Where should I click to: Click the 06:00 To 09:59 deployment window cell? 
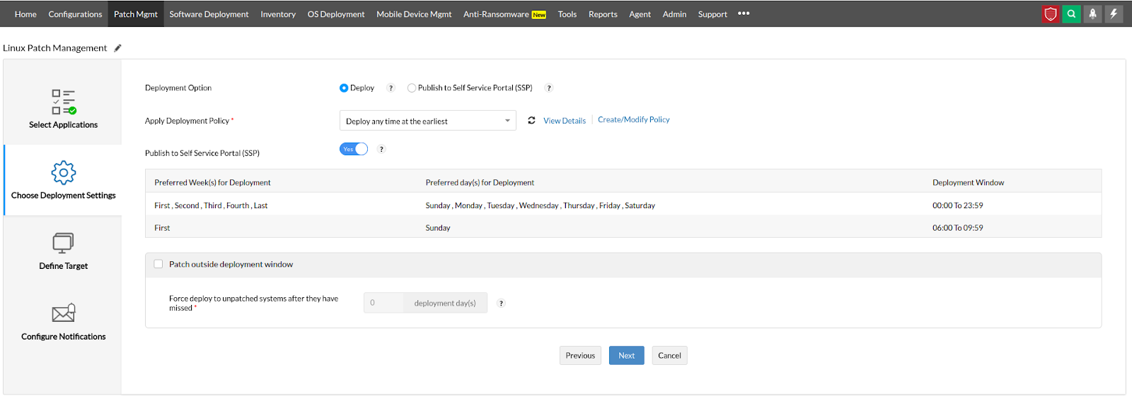click(x=957, y=228)
